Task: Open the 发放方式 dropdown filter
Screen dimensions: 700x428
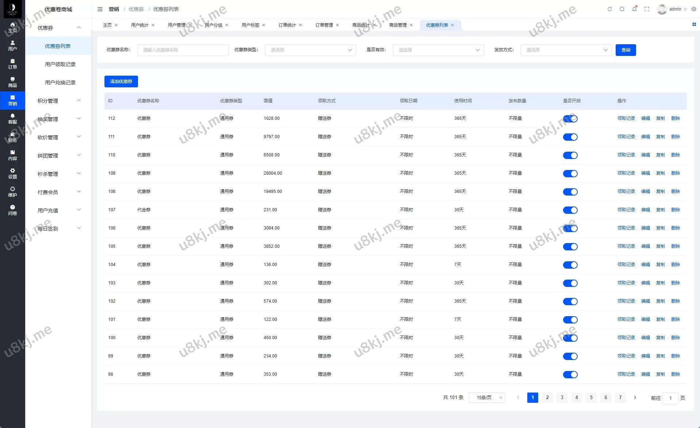Action: (566, 50)
